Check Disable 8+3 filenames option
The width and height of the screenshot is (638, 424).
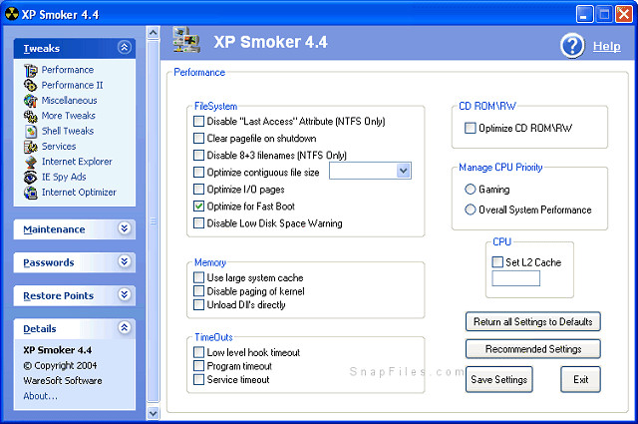pyautogui.click(x=198, y=156)
